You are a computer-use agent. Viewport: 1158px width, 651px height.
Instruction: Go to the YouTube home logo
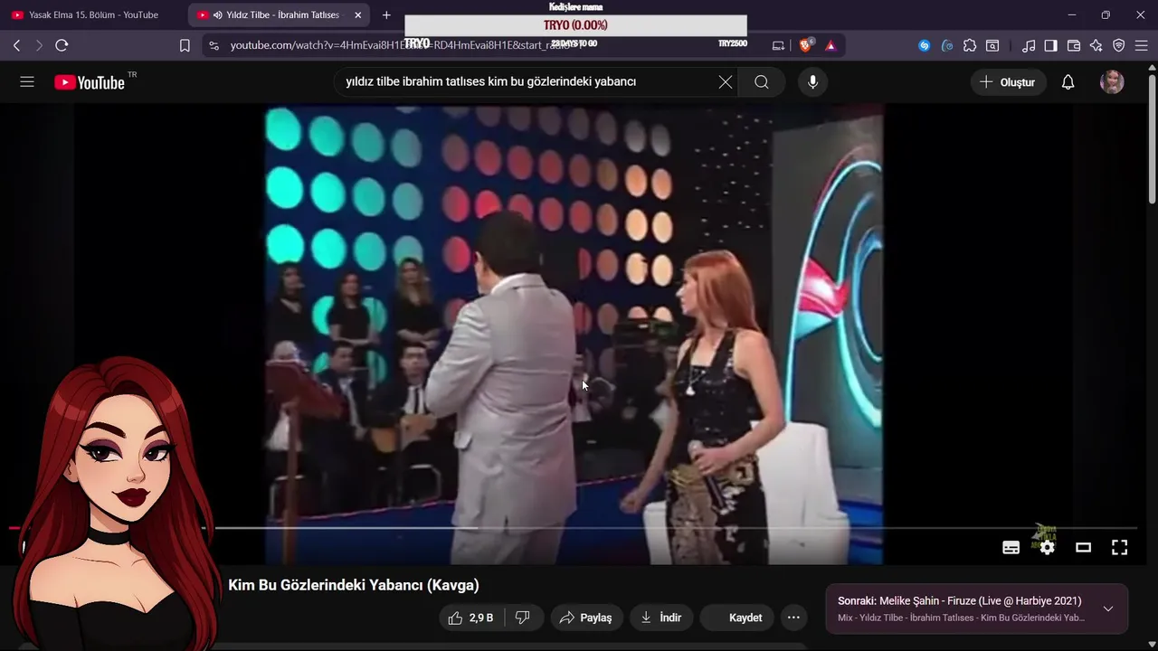coord(90,82)
